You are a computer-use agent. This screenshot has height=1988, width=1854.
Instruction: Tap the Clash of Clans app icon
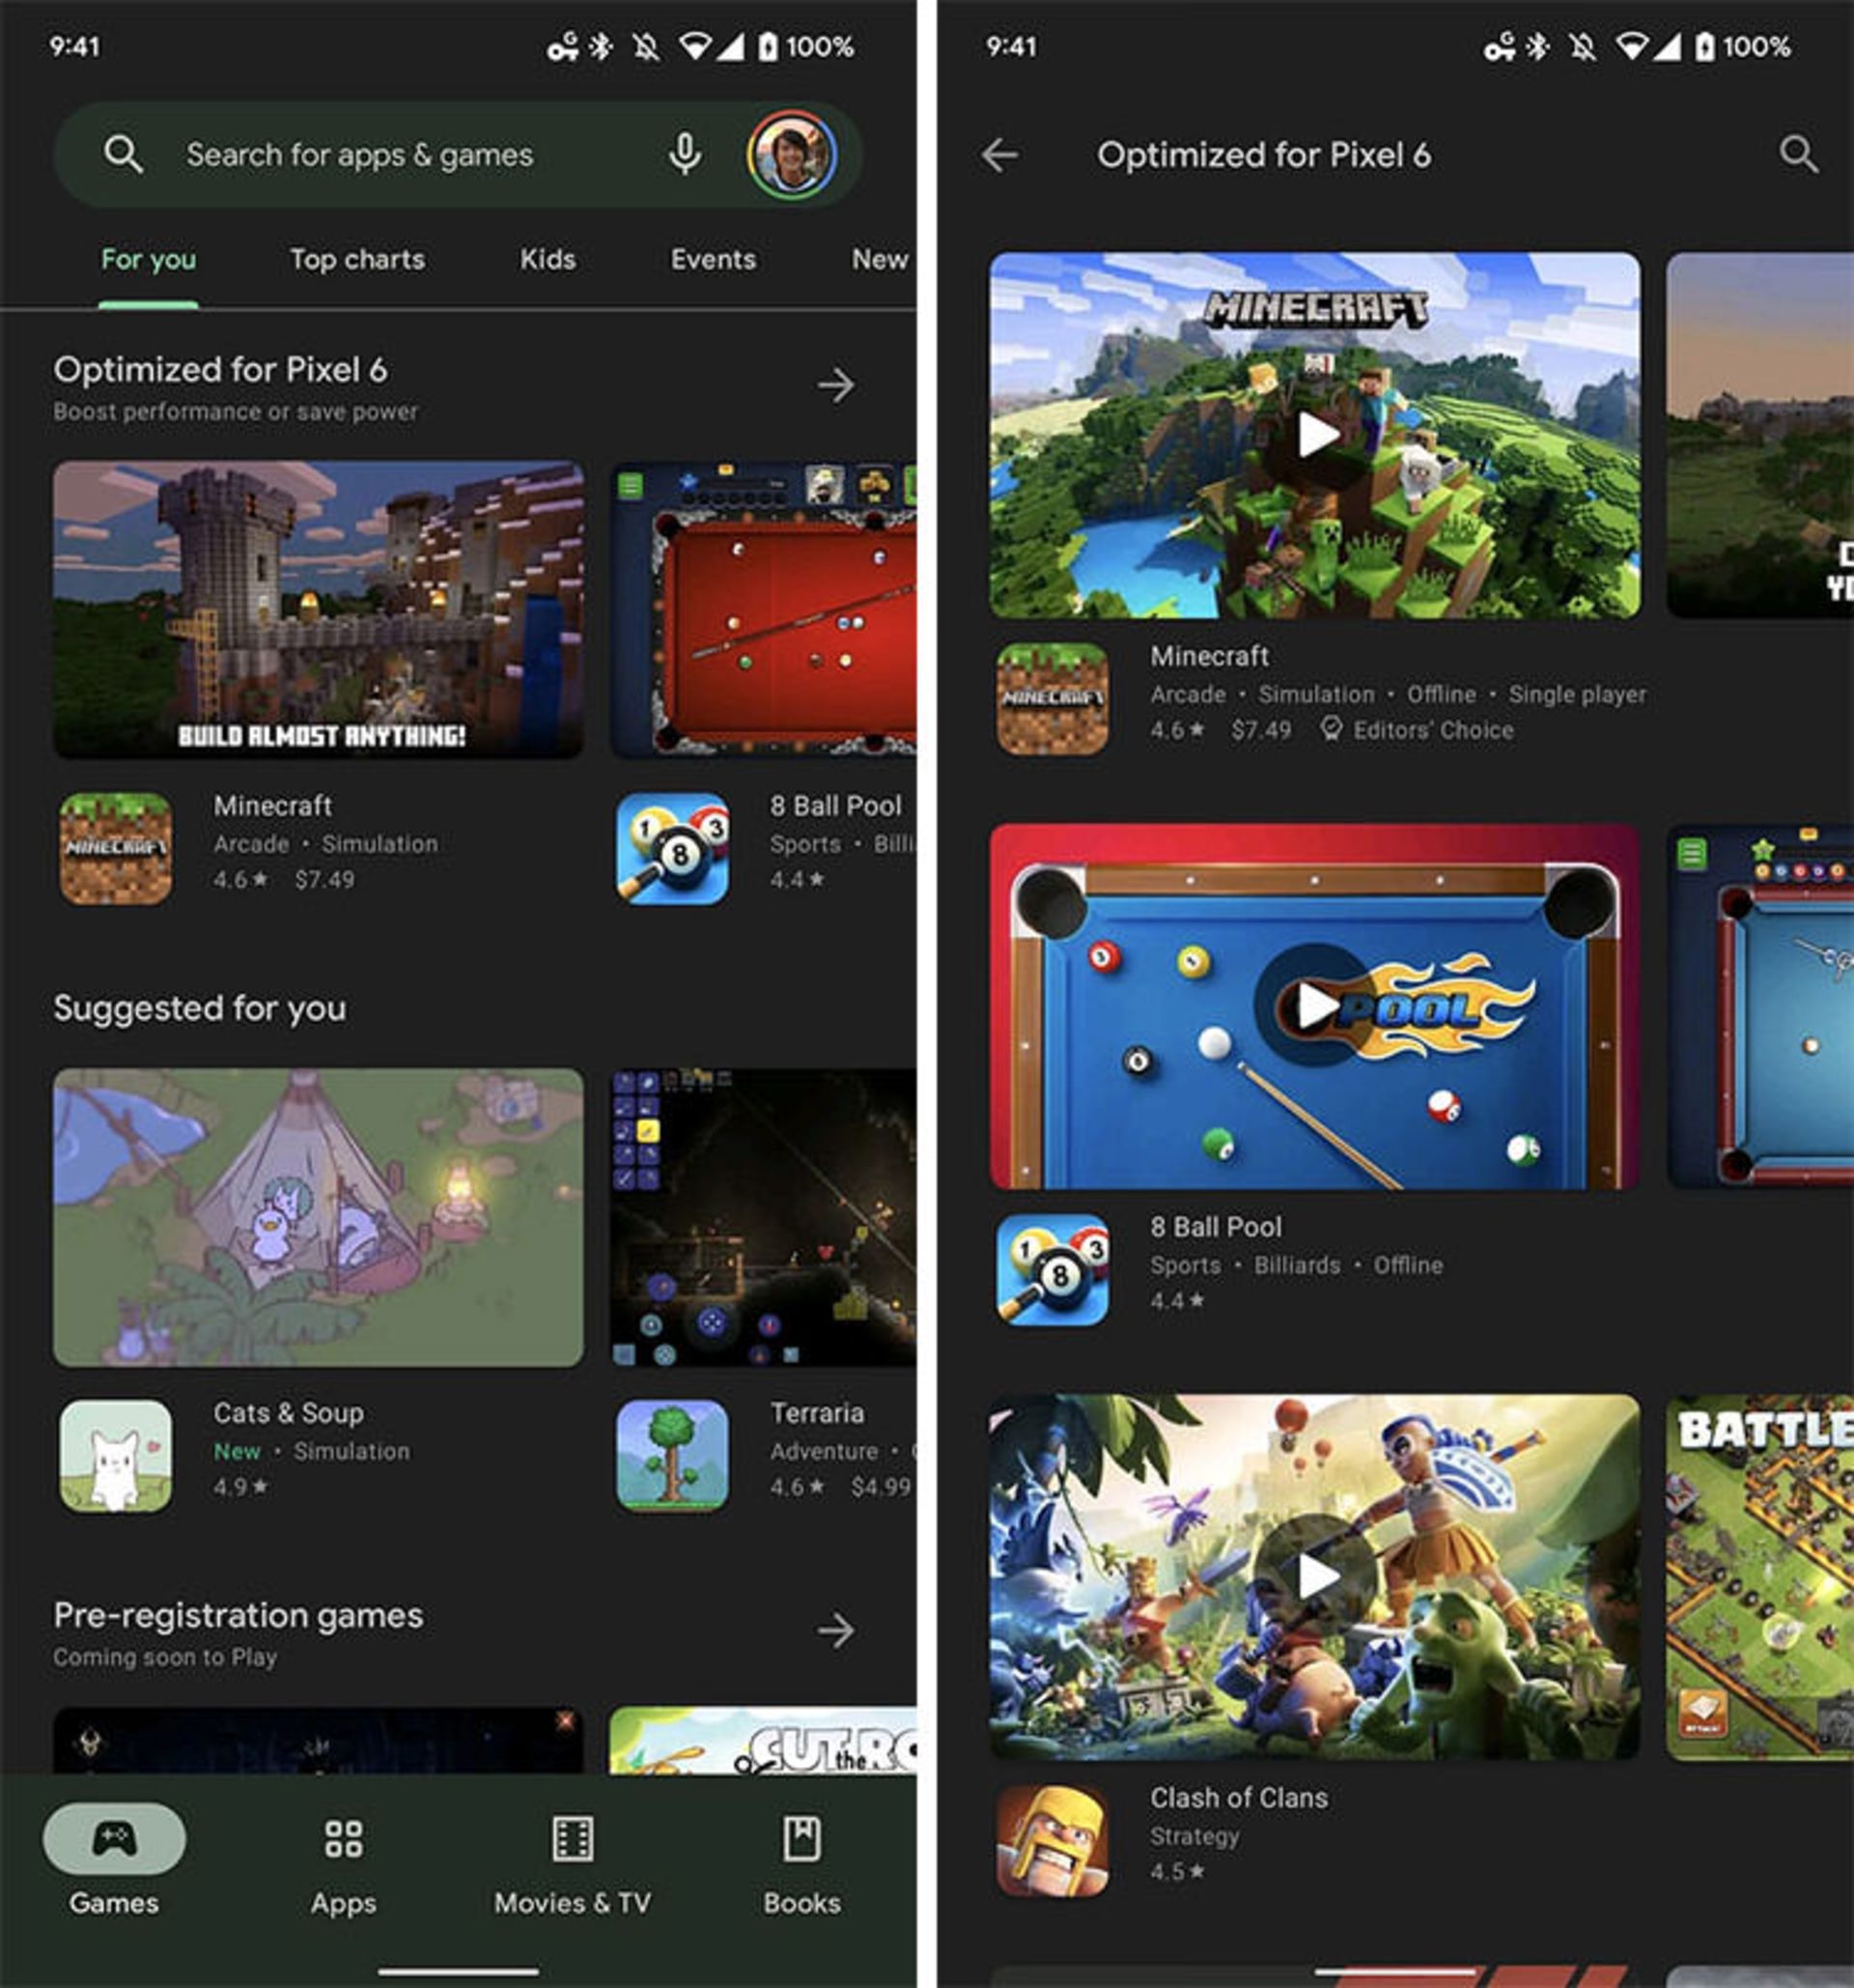point(1052,1841)
